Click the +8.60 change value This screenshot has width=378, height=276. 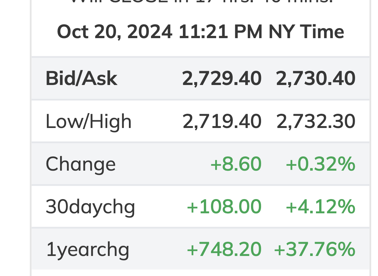236,164
